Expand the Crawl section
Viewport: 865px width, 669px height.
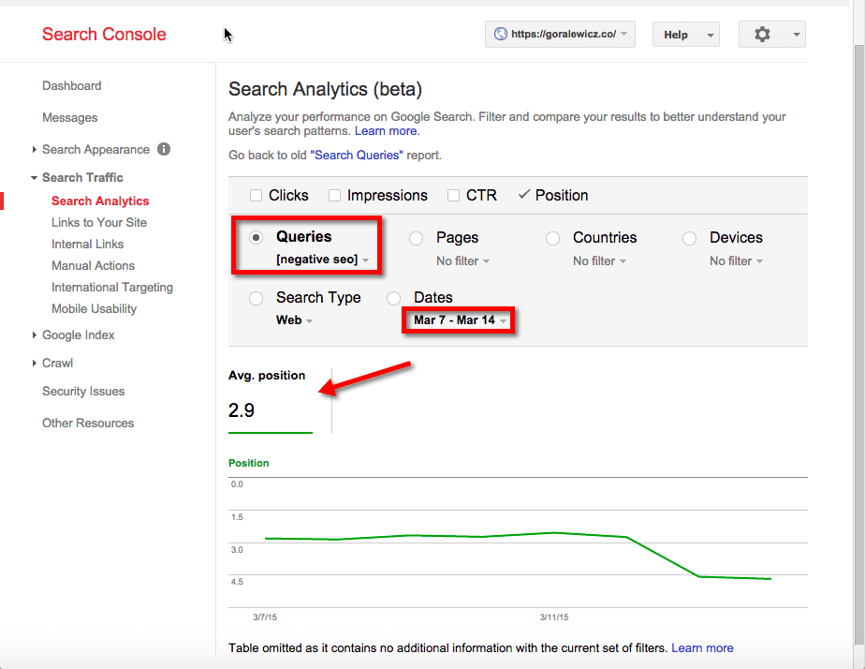(35, 364)
